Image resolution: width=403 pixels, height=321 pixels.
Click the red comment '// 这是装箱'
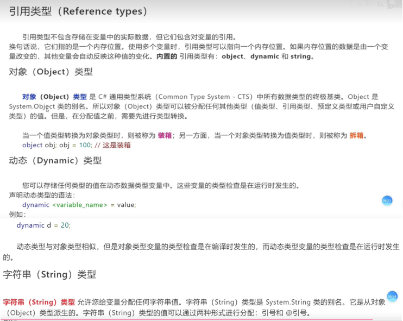click(x=113, y=146)
